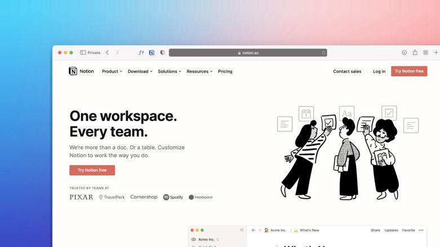Expand the Product dropdown menu
440x247 pixels.
pyautogui.click(x=112, y=71)
